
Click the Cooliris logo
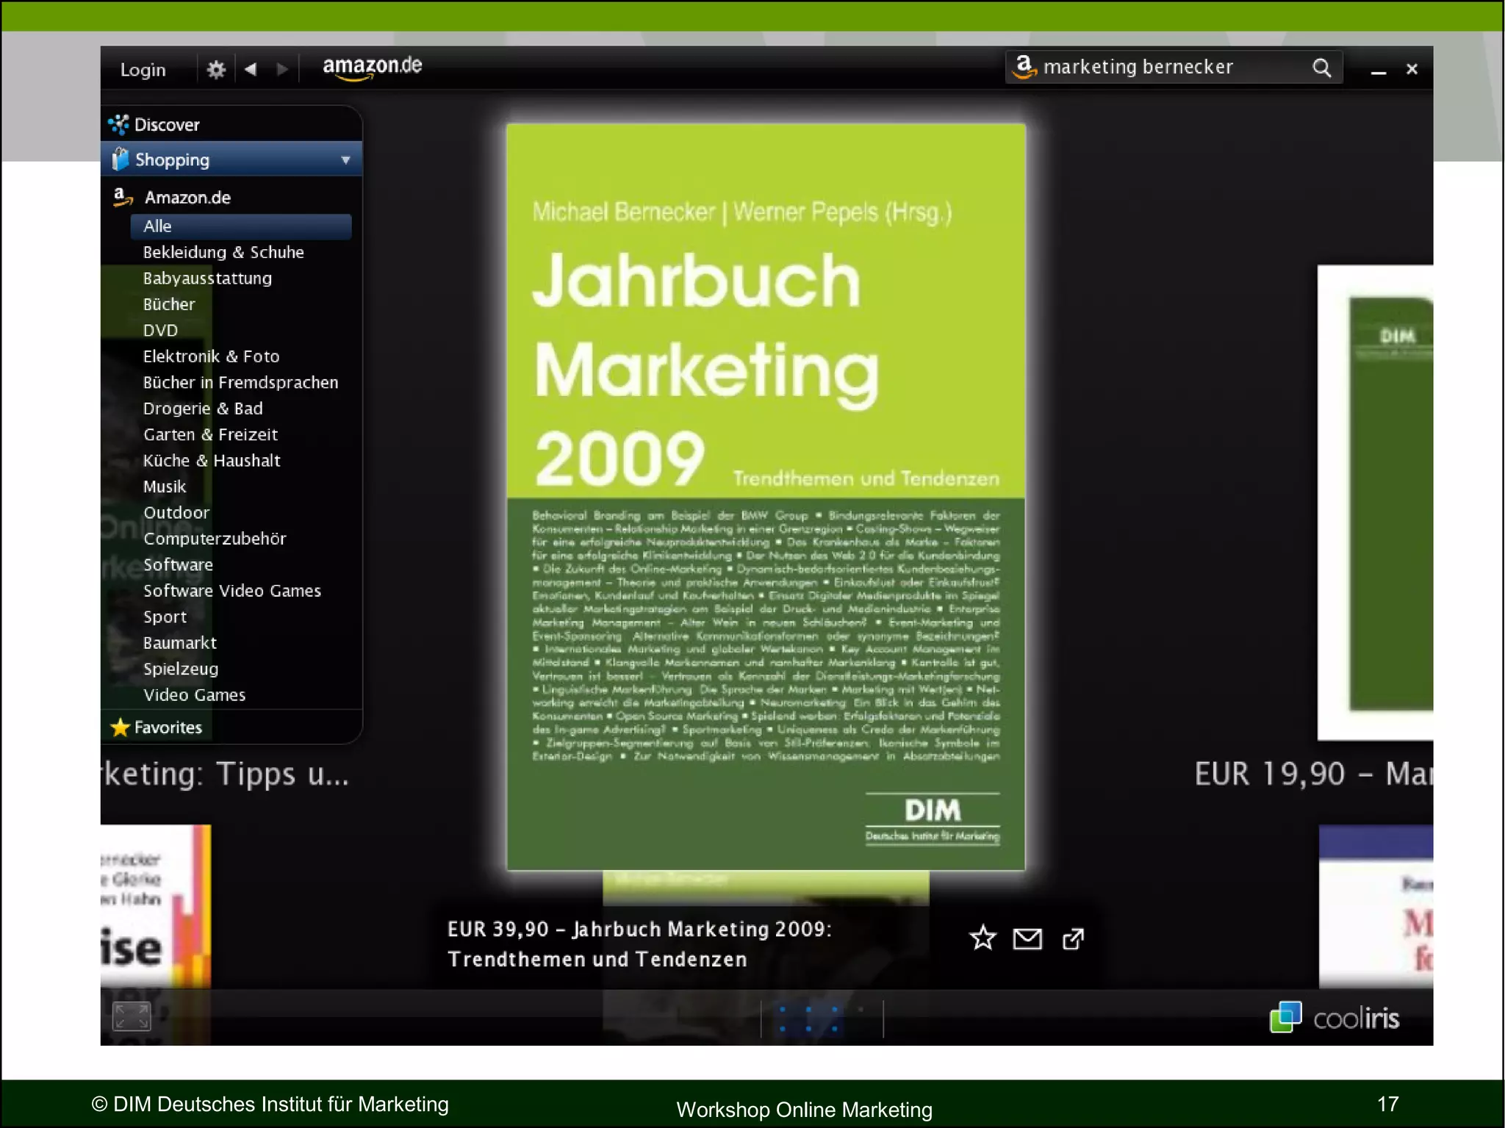1335,1018
